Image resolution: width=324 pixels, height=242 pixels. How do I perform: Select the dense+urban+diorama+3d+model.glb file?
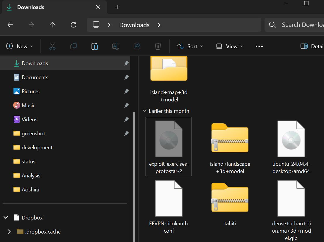click(291, 210)
